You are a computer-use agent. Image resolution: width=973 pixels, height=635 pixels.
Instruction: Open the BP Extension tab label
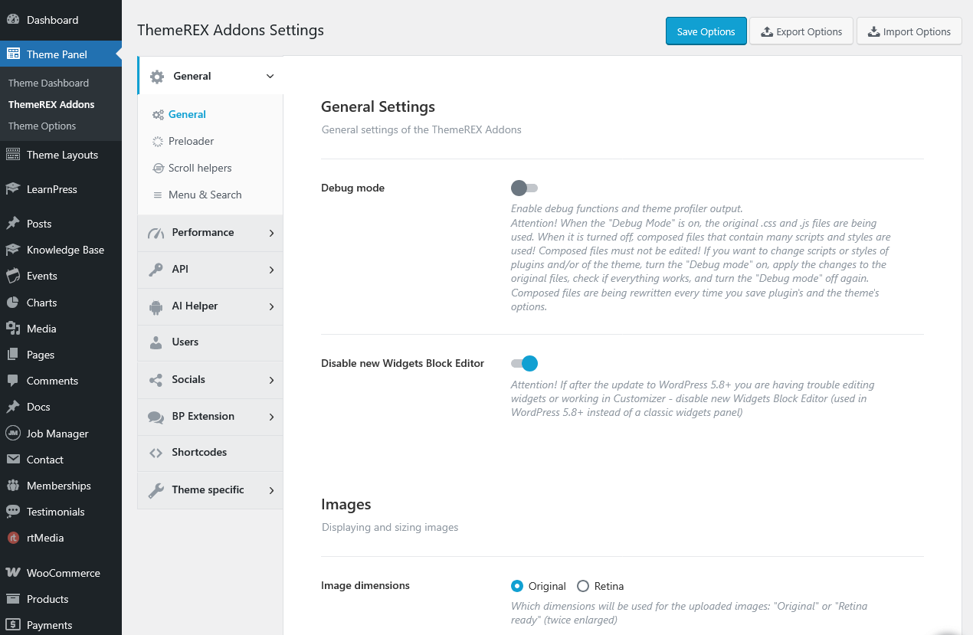203,416
